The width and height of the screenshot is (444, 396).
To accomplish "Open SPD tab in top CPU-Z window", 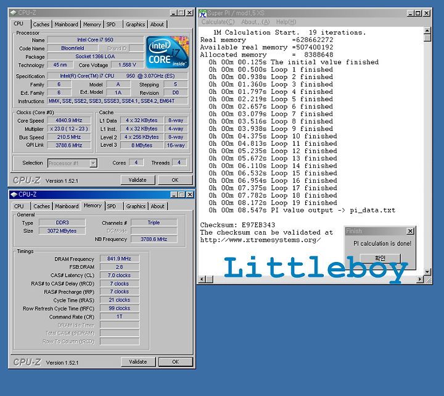I will tap(111, 24).
